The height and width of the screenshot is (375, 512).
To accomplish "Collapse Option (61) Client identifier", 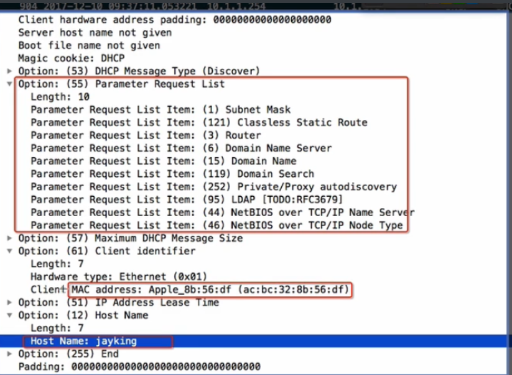I will point(9,251).
